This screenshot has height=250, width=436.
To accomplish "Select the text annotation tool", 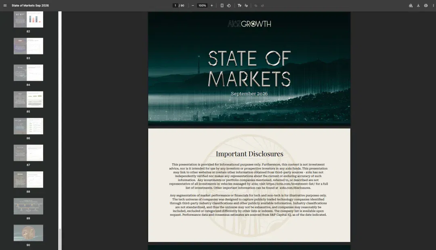I will coord(239,6).
